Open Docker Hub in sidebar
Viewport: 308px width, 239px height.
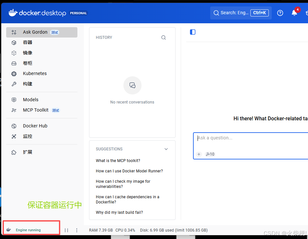[x=42, y=126]
